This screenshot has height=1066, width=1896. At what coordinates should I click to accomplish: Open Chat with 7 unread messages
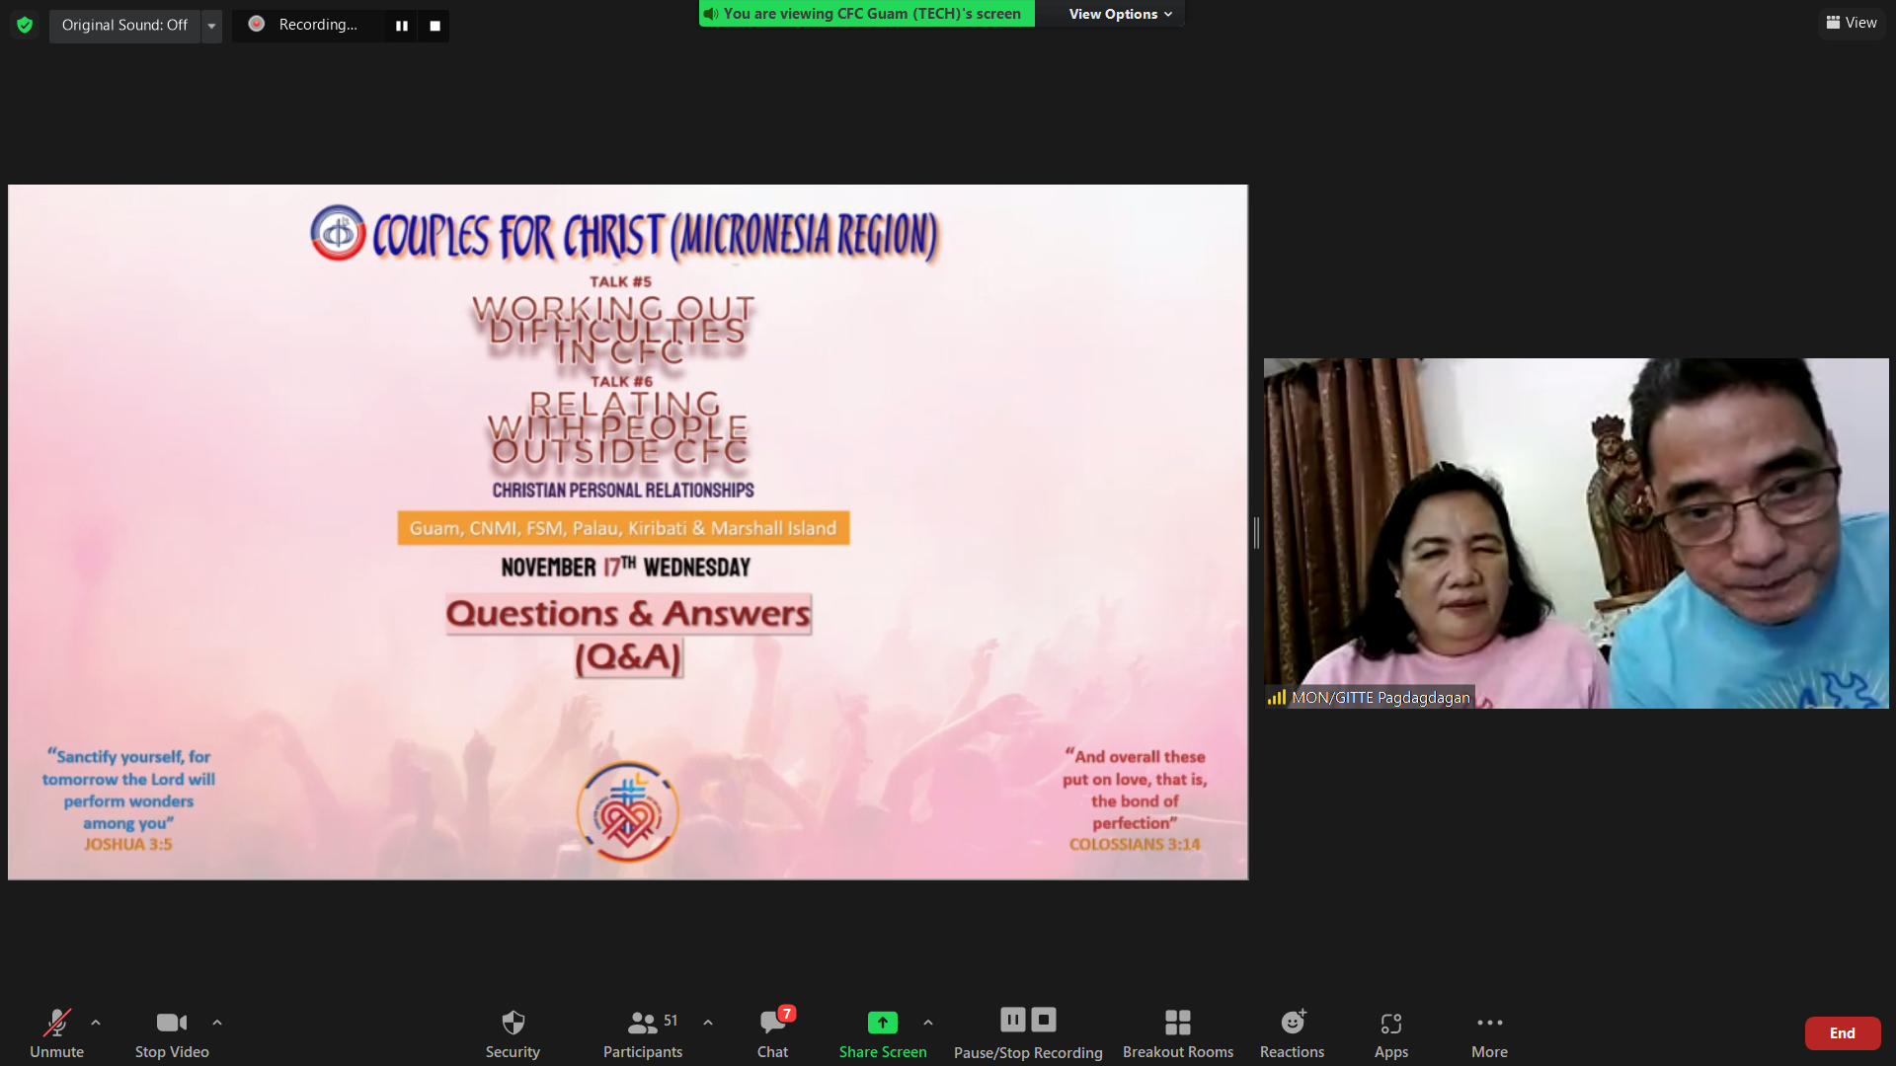(x=773, y=1033)
